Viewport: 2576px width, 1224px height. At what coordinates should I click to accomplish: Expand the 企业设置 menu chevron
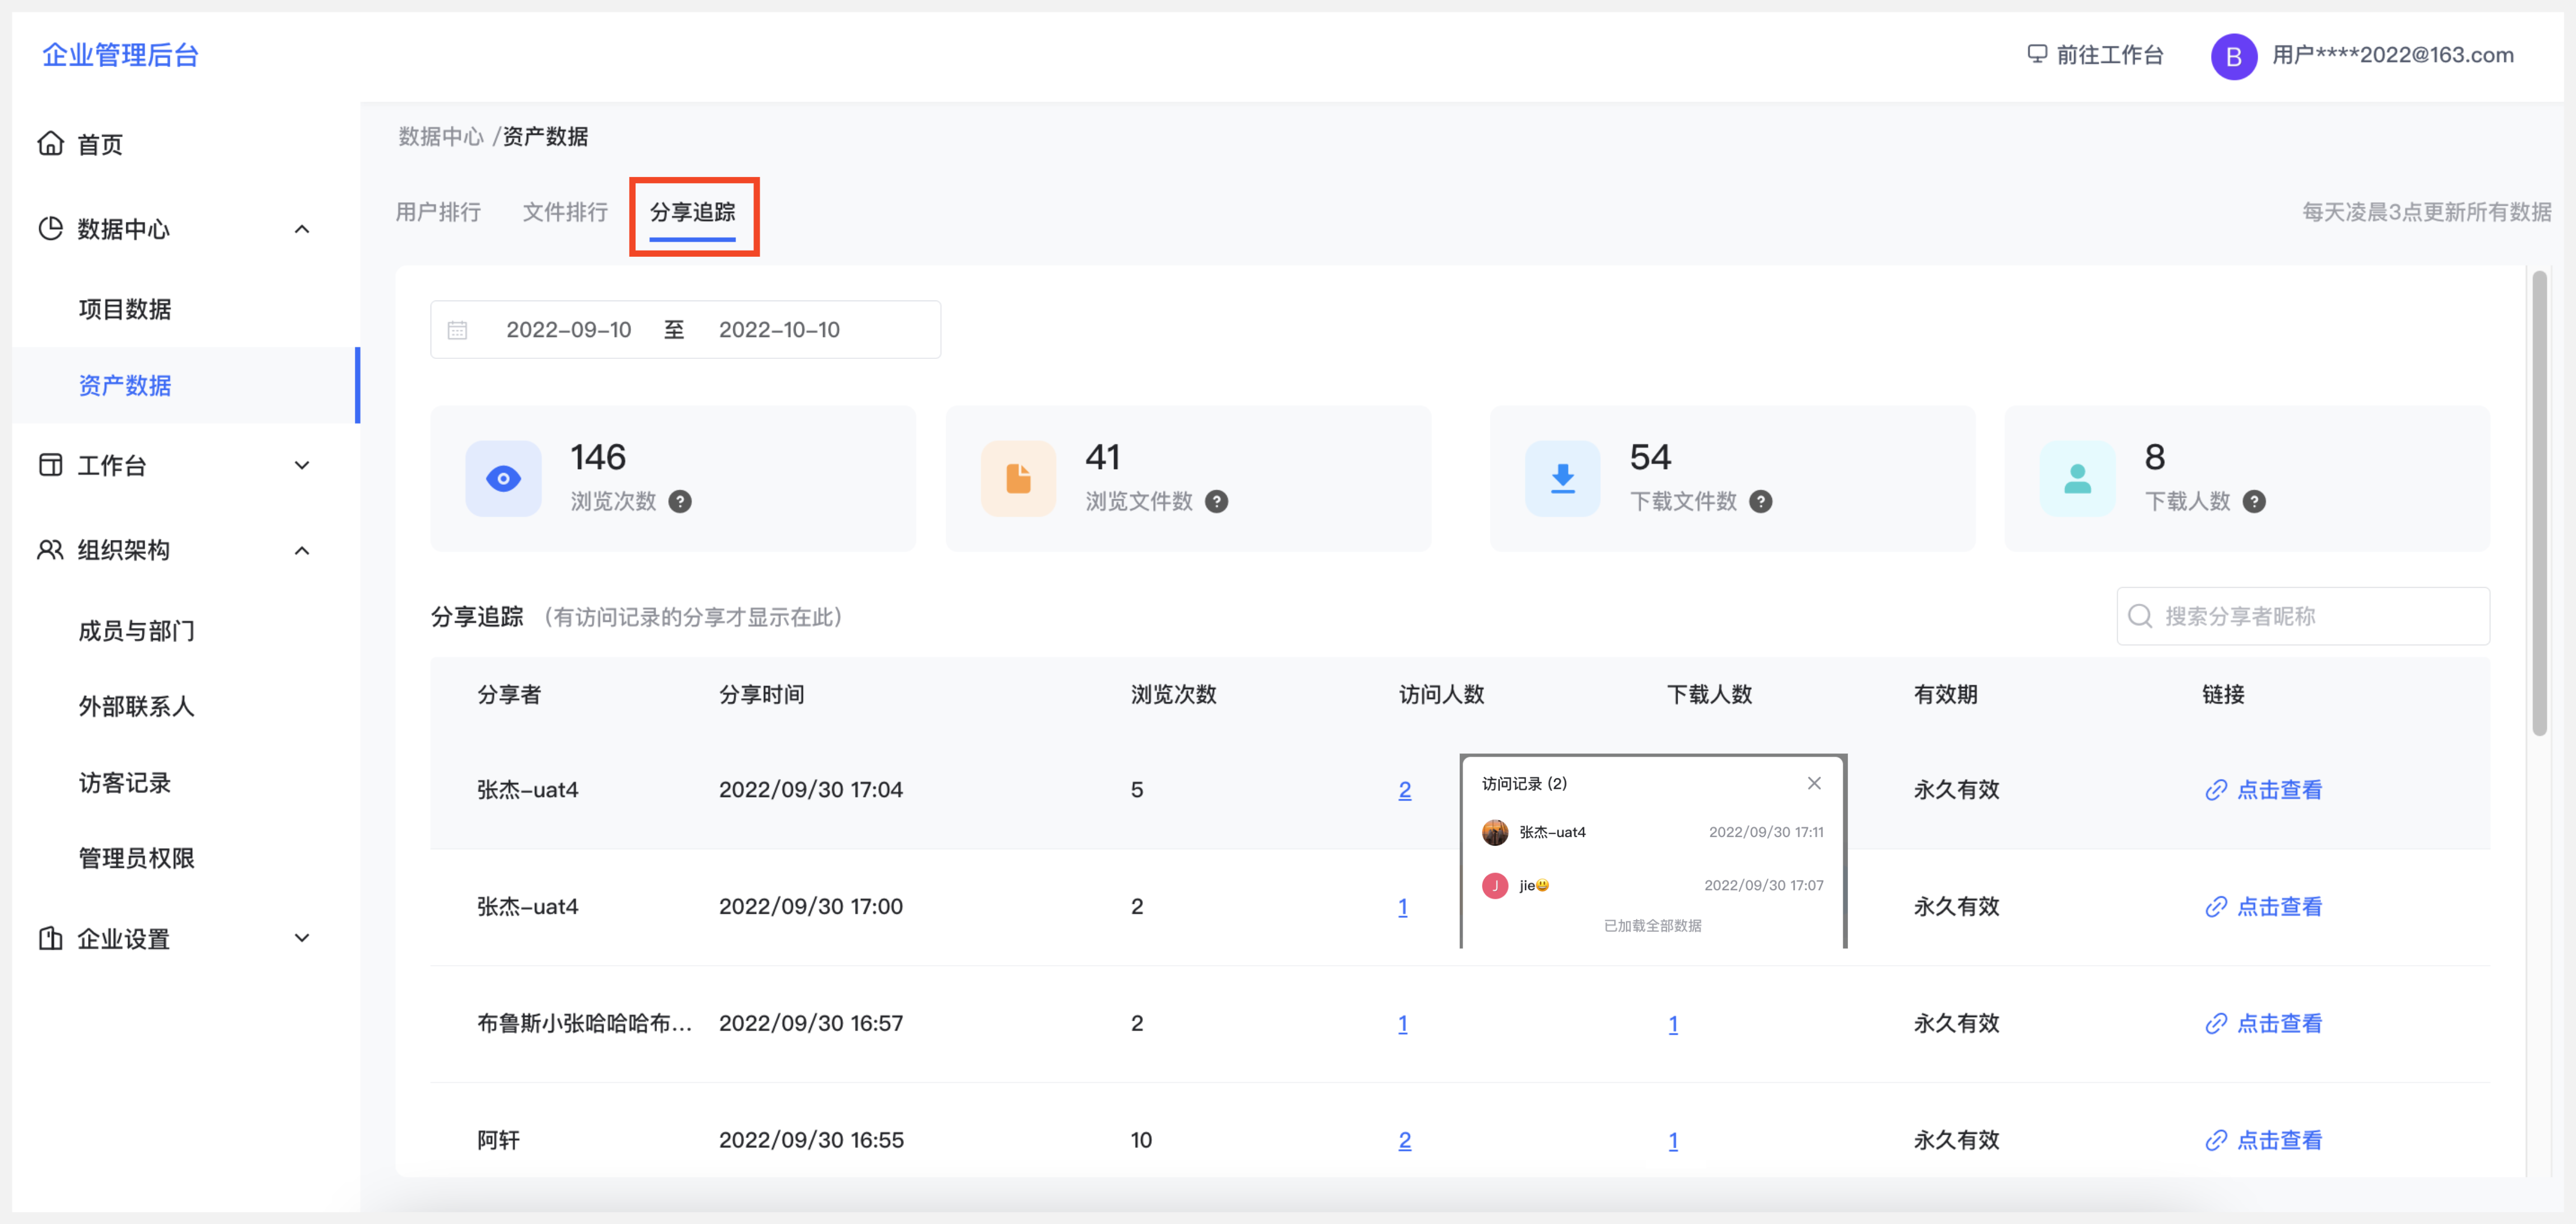pos(302,939)
